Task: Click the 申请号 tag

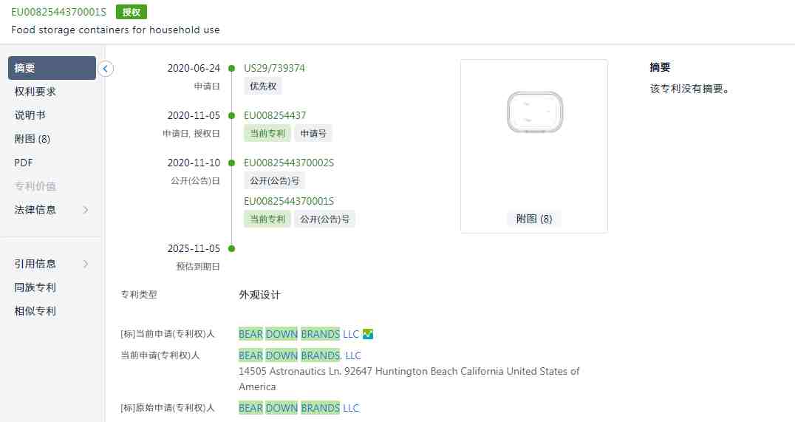Action: 313,133
